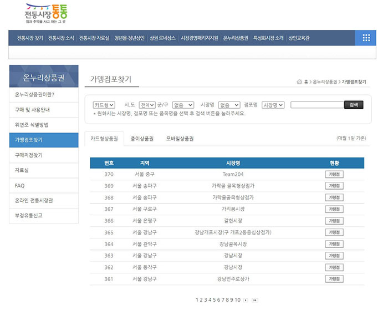The height and width of the screenshot is (310, 388).
Task: Open 시장경영패키지지원 menu
Action: pos(200,38)
